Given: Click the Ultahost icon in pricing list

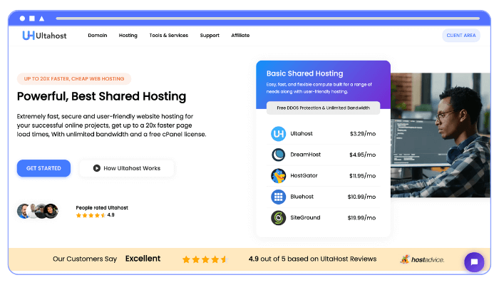Looking at the screenshot, I should (x=278, y=133).
